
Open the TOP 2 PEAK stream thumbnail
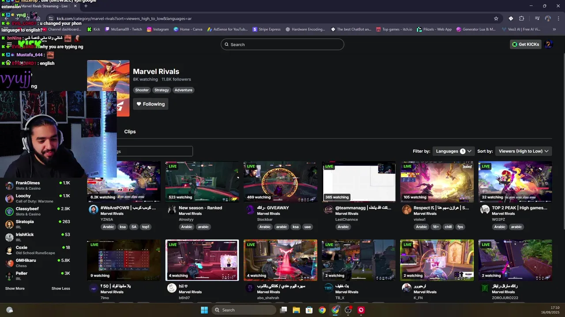(x=515, y=181)
